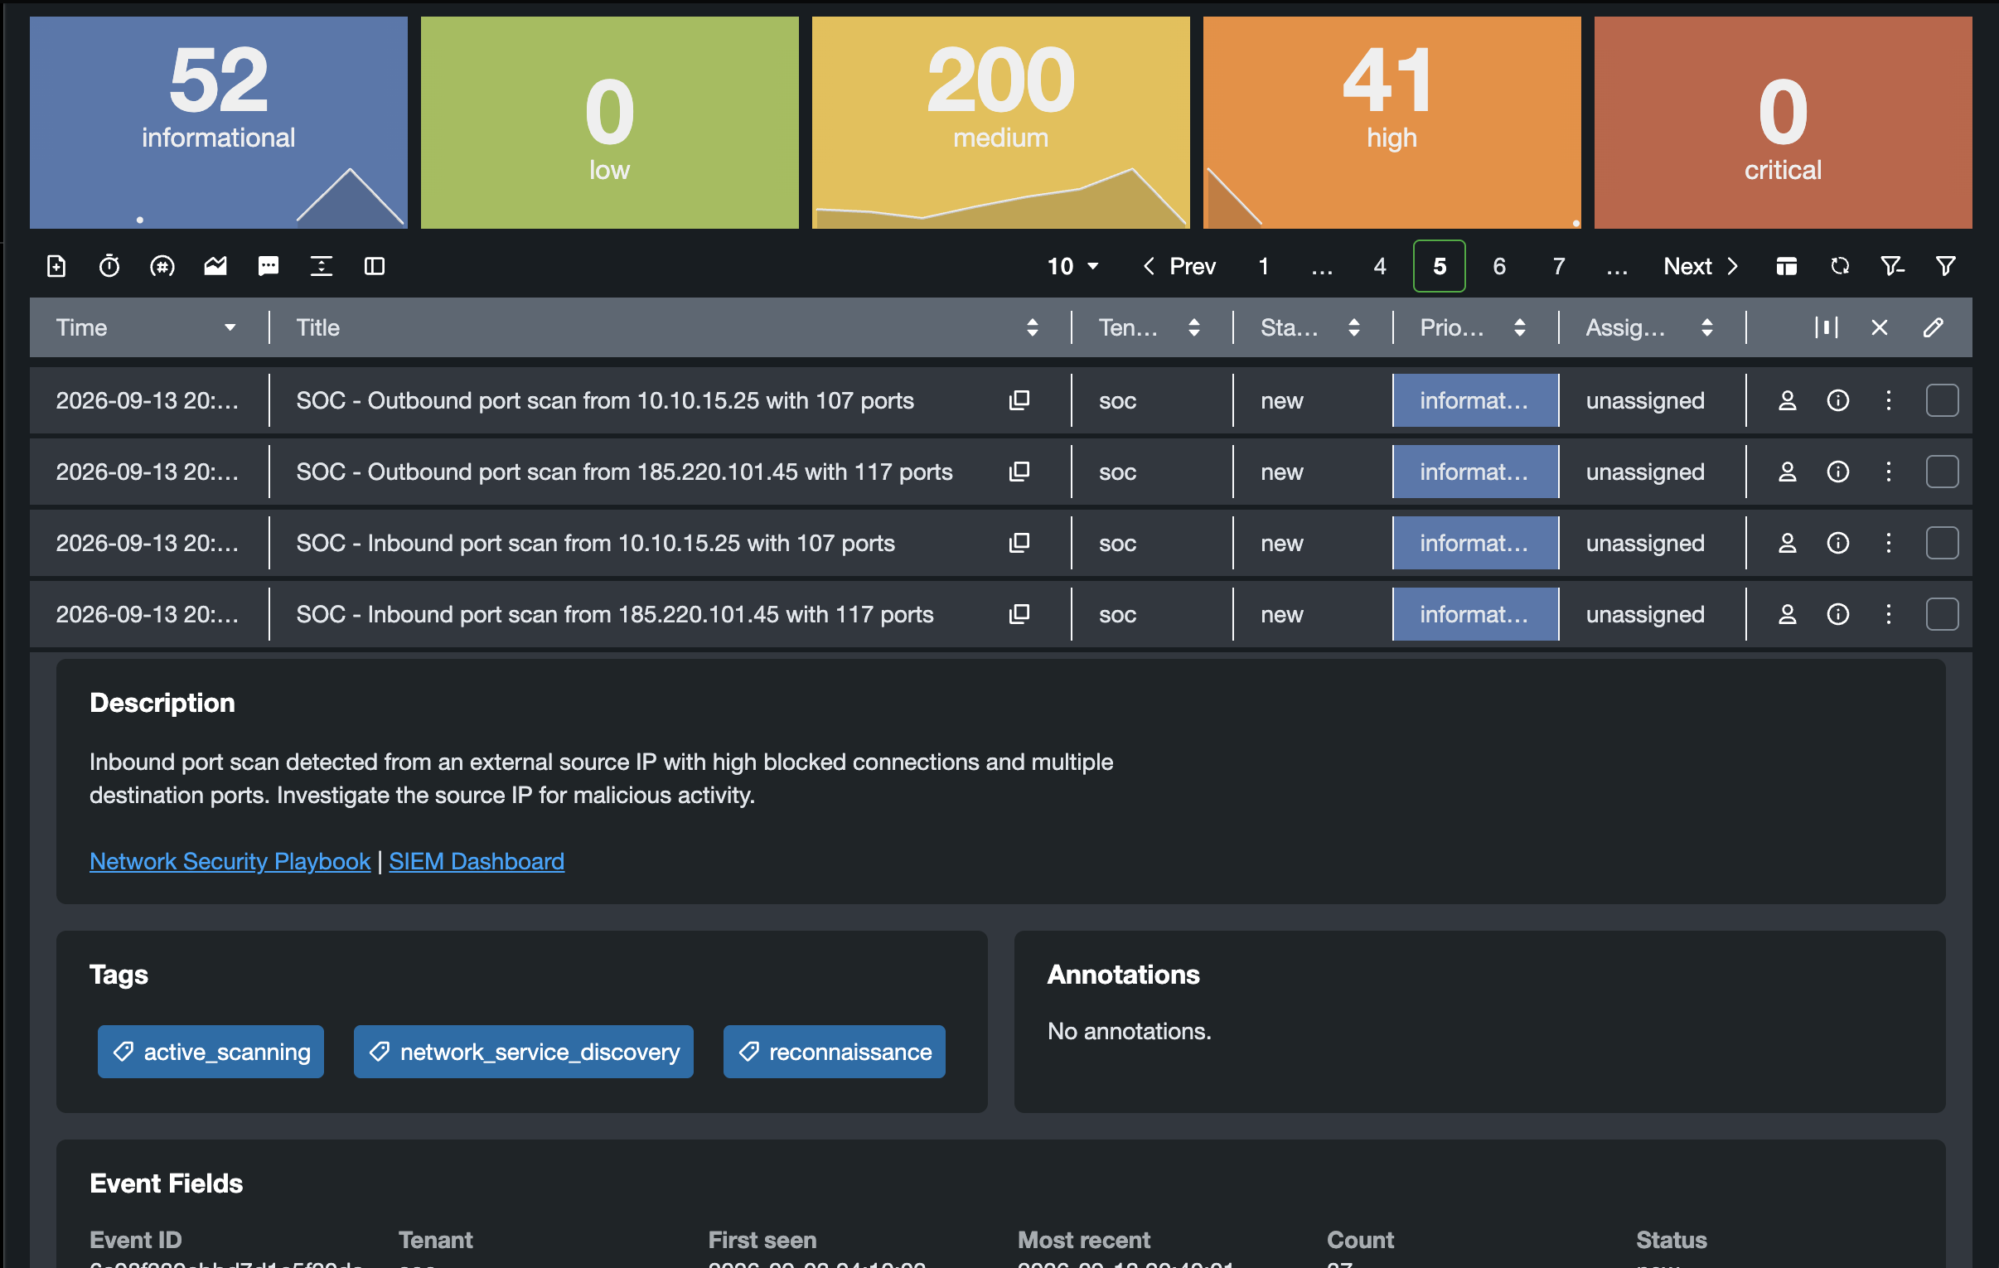Click the green low 0 tile
Image resolution: width=1999 pixels, height=1268 pixels.
coord(609,123)
